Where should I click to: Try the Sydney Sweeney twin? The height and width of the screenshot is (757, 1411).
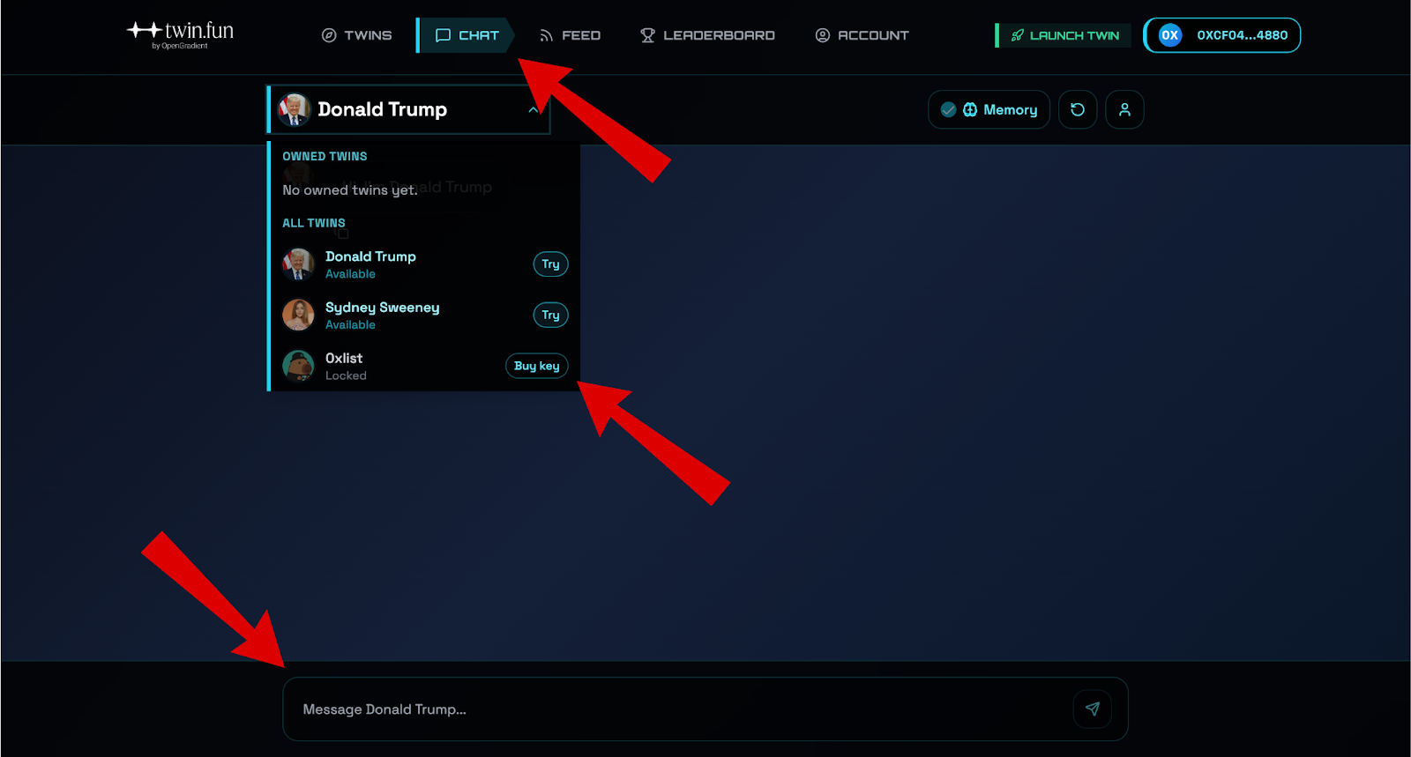click(550, 315)
